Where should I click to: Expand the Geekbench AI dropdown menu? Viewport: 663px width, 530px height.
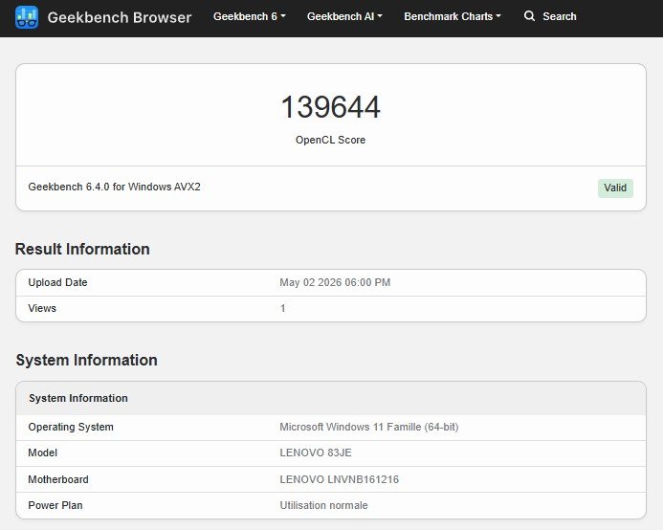[x=344, y=16]
